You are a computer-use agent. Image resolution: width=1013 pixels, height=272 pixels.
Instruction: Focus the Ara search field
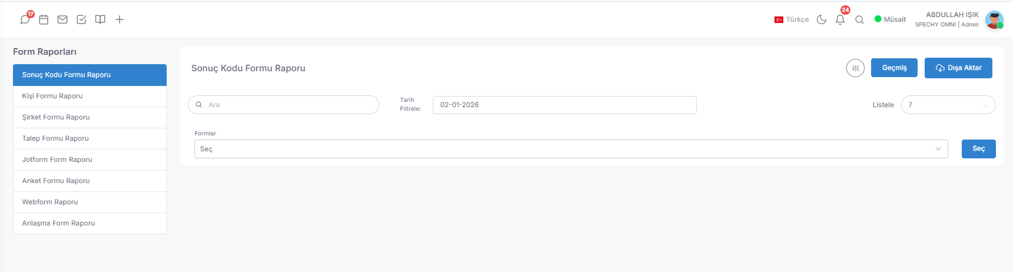283,105
